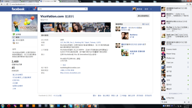Switch to the fourth browser tab
The height and width of the screenshot is (108, 192).
pyautogui.click(x=69, y=1)
